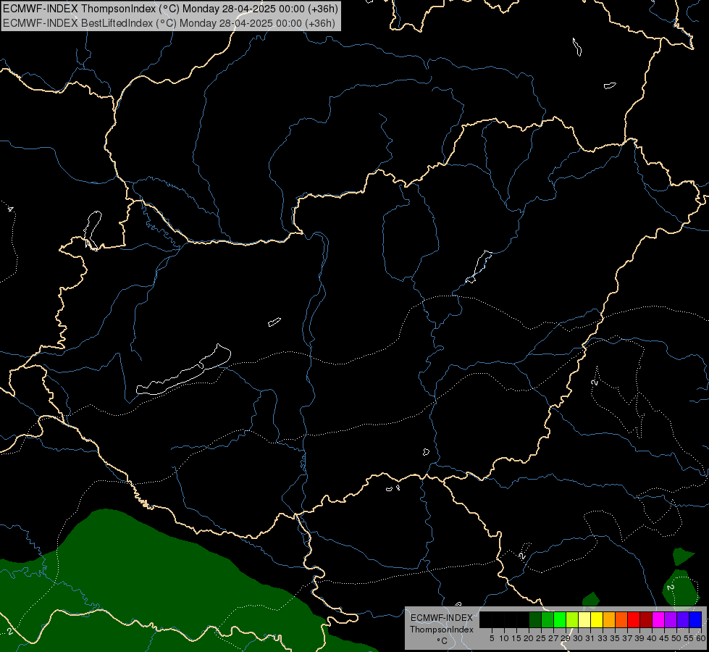This screenshot has width=709, height=652.
Task: Click the legend tick value 60
Action: tap(700, 638)
